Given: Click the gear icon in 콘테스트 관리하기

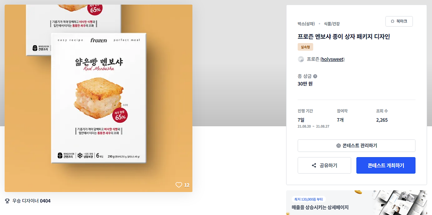Looking at the screenshot, I should 339,146.
